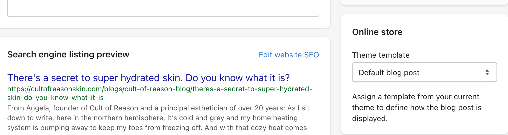Open the Theme template dropdown
Image resolution: width=508 pixels, height=135 pixels.
click(x=424, y=72)
